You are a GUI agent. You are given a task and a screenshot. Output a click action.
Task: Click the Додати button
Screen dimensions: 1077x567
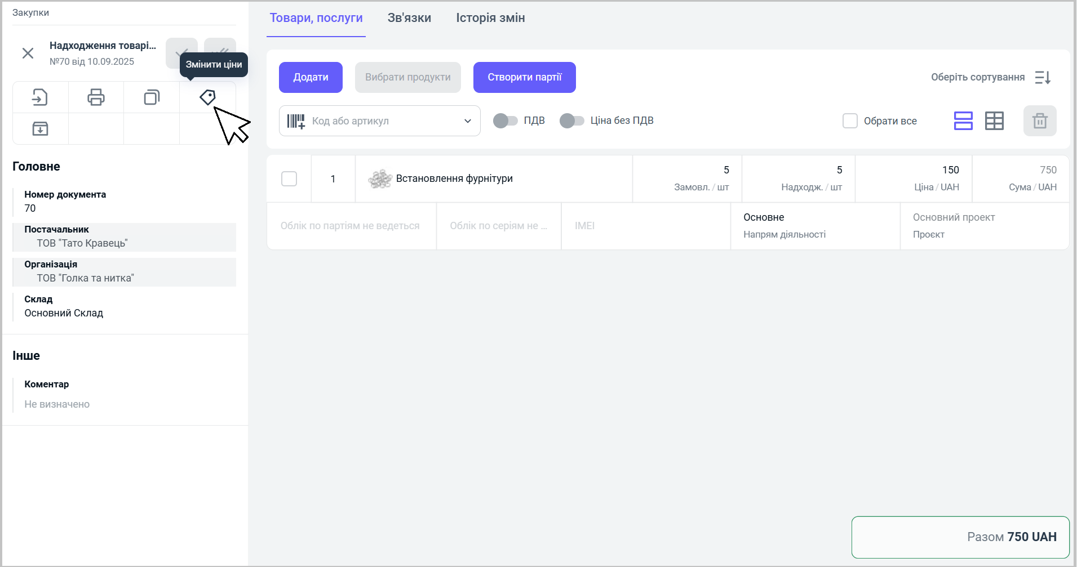pos(311,78)
